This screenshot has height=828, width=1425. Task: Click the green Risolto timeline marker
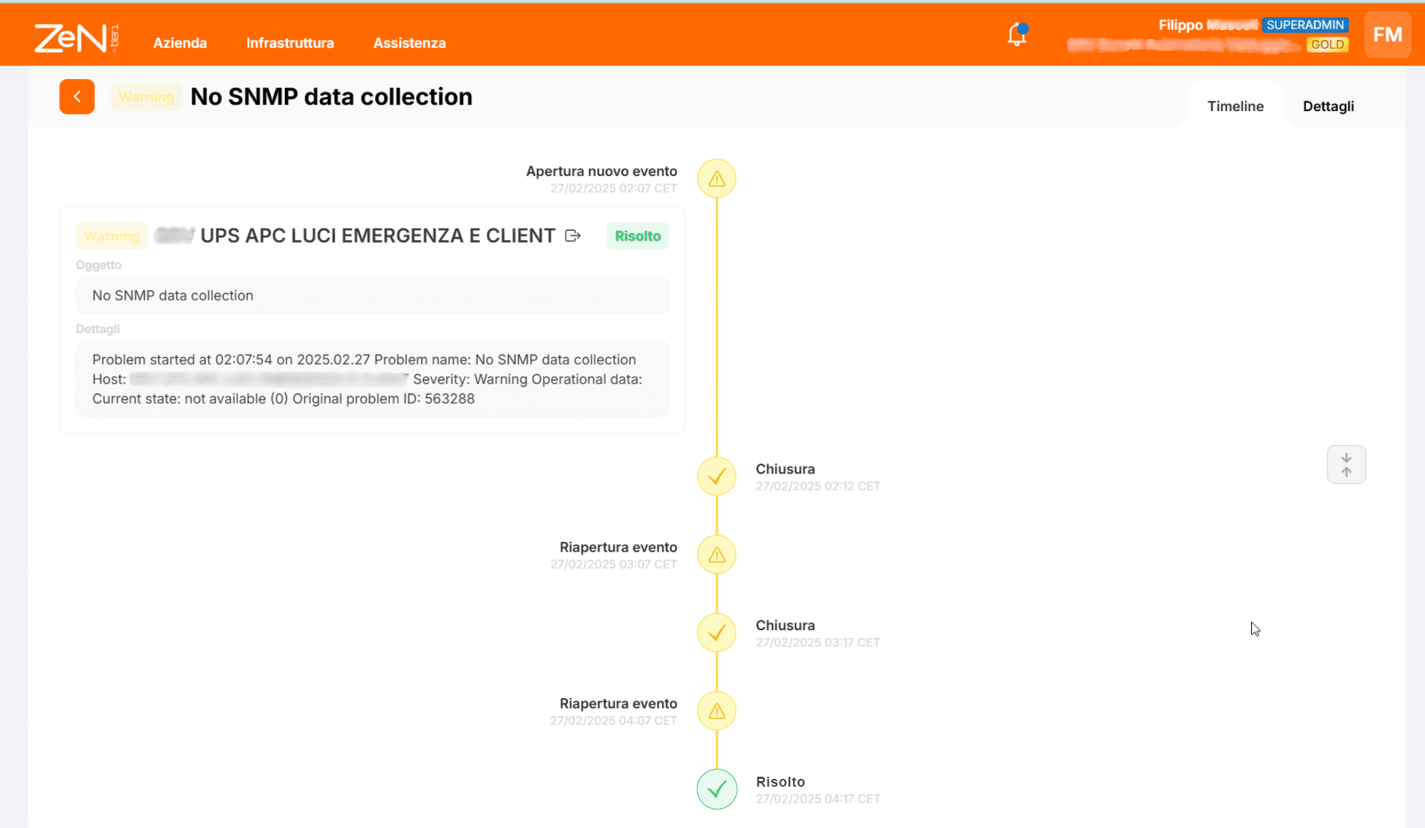pyautogui.click(x=717, y=789)
